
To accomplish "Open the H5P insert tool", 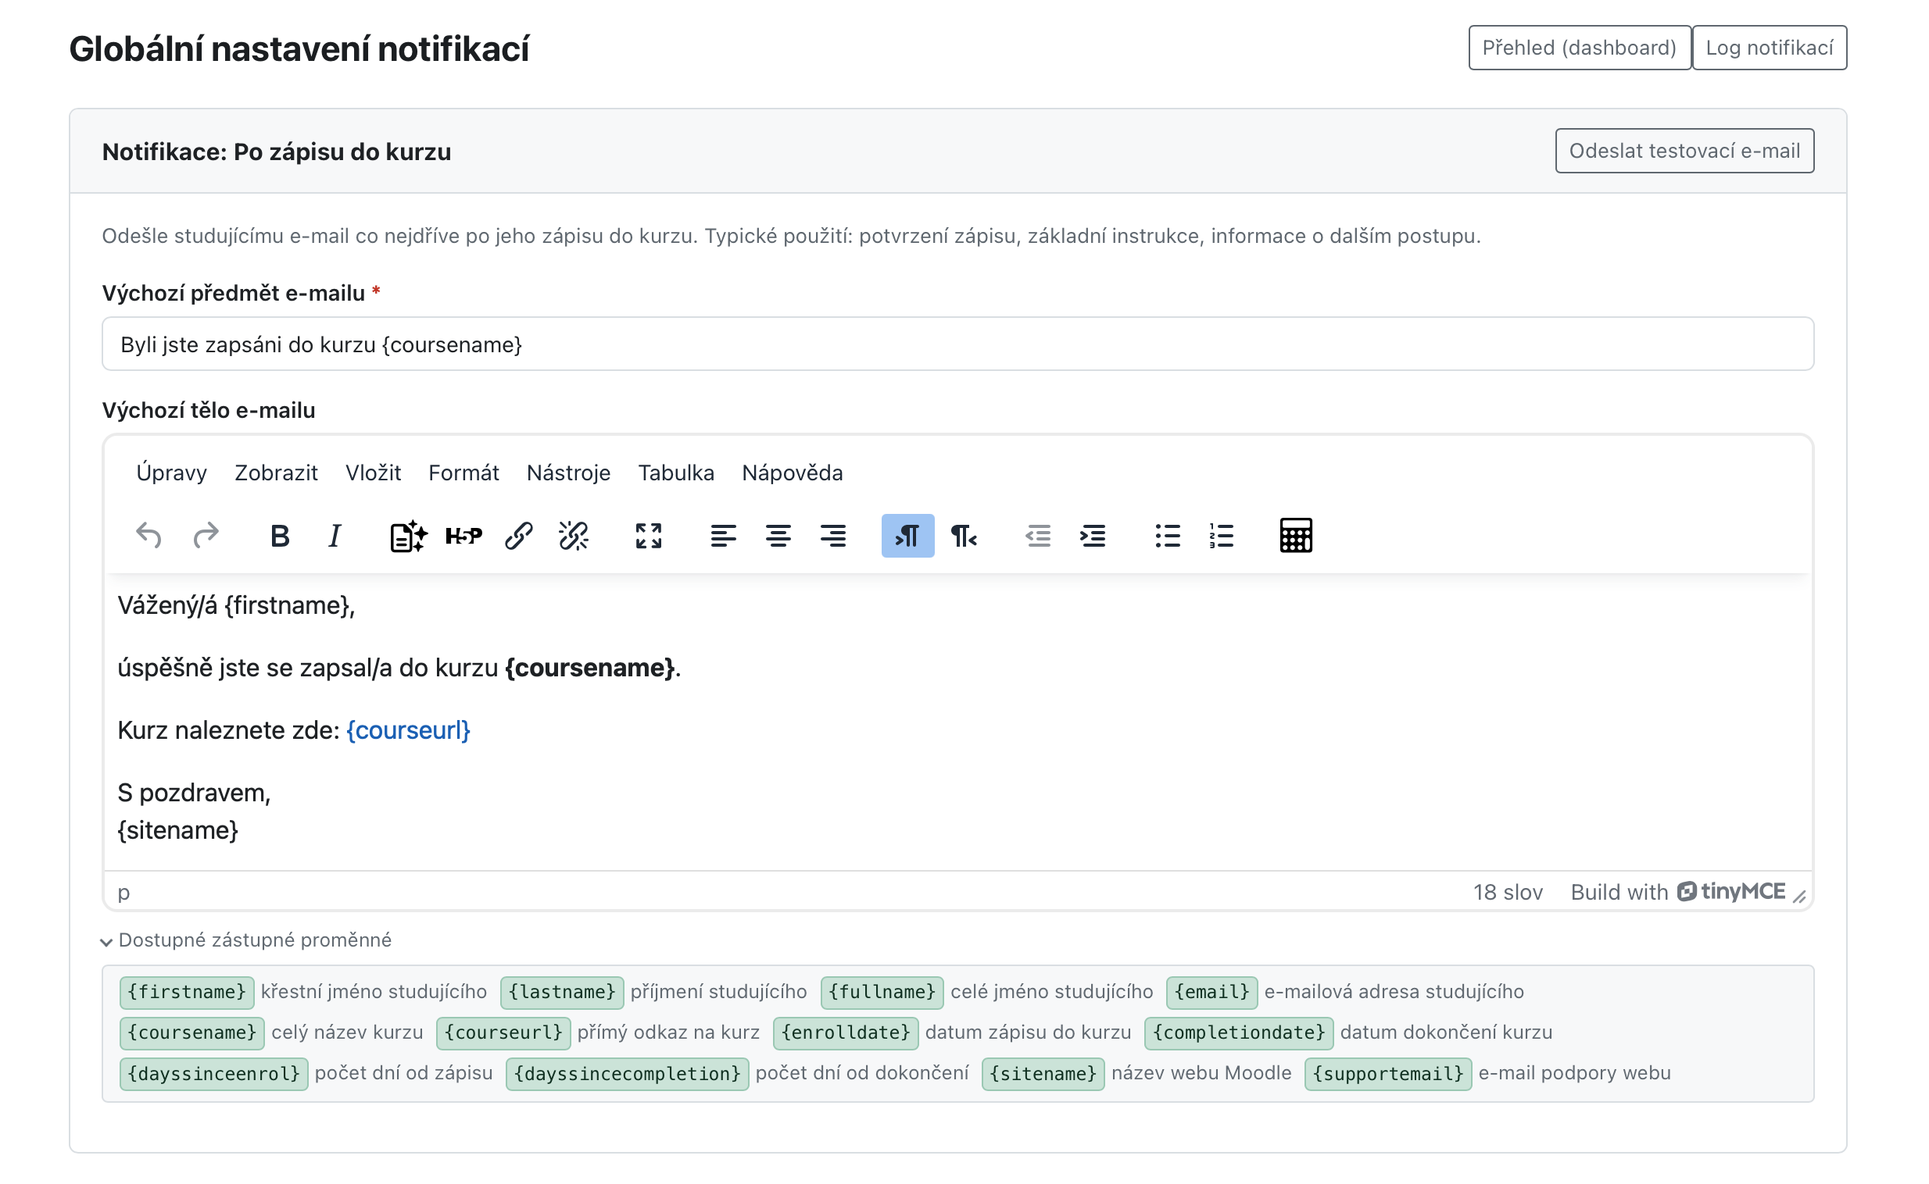I will 463,537.
